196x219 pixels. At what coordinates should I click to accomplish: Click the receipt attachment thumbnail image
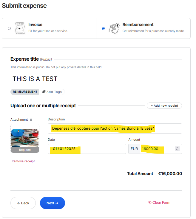coord(25,138)
